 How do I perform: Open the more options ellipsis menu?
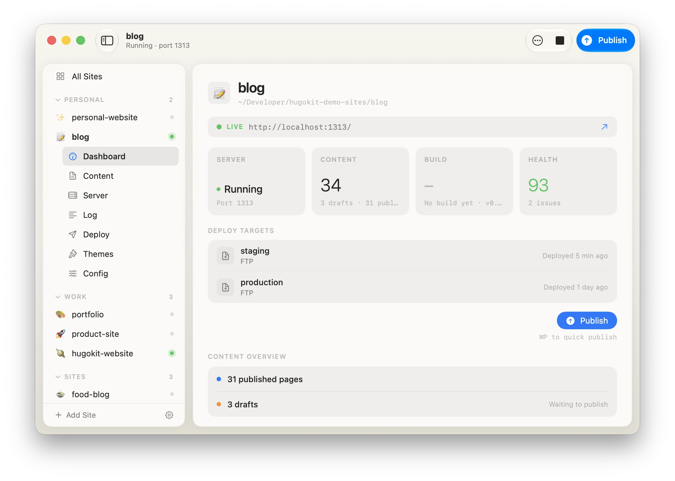click(537, 40)
